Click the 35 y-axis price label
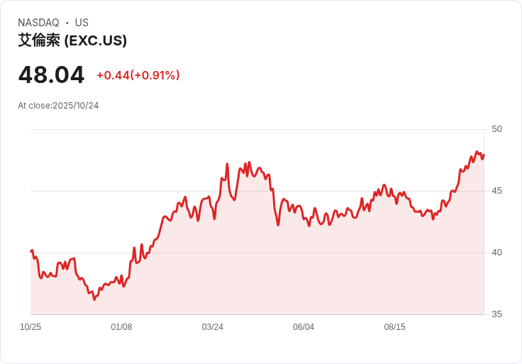 [x=496, y=314]
